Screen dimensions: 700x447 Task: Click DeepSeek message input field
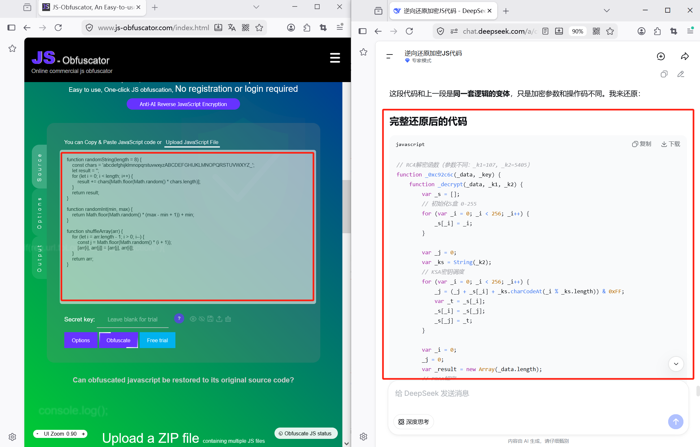click(538, 393)
